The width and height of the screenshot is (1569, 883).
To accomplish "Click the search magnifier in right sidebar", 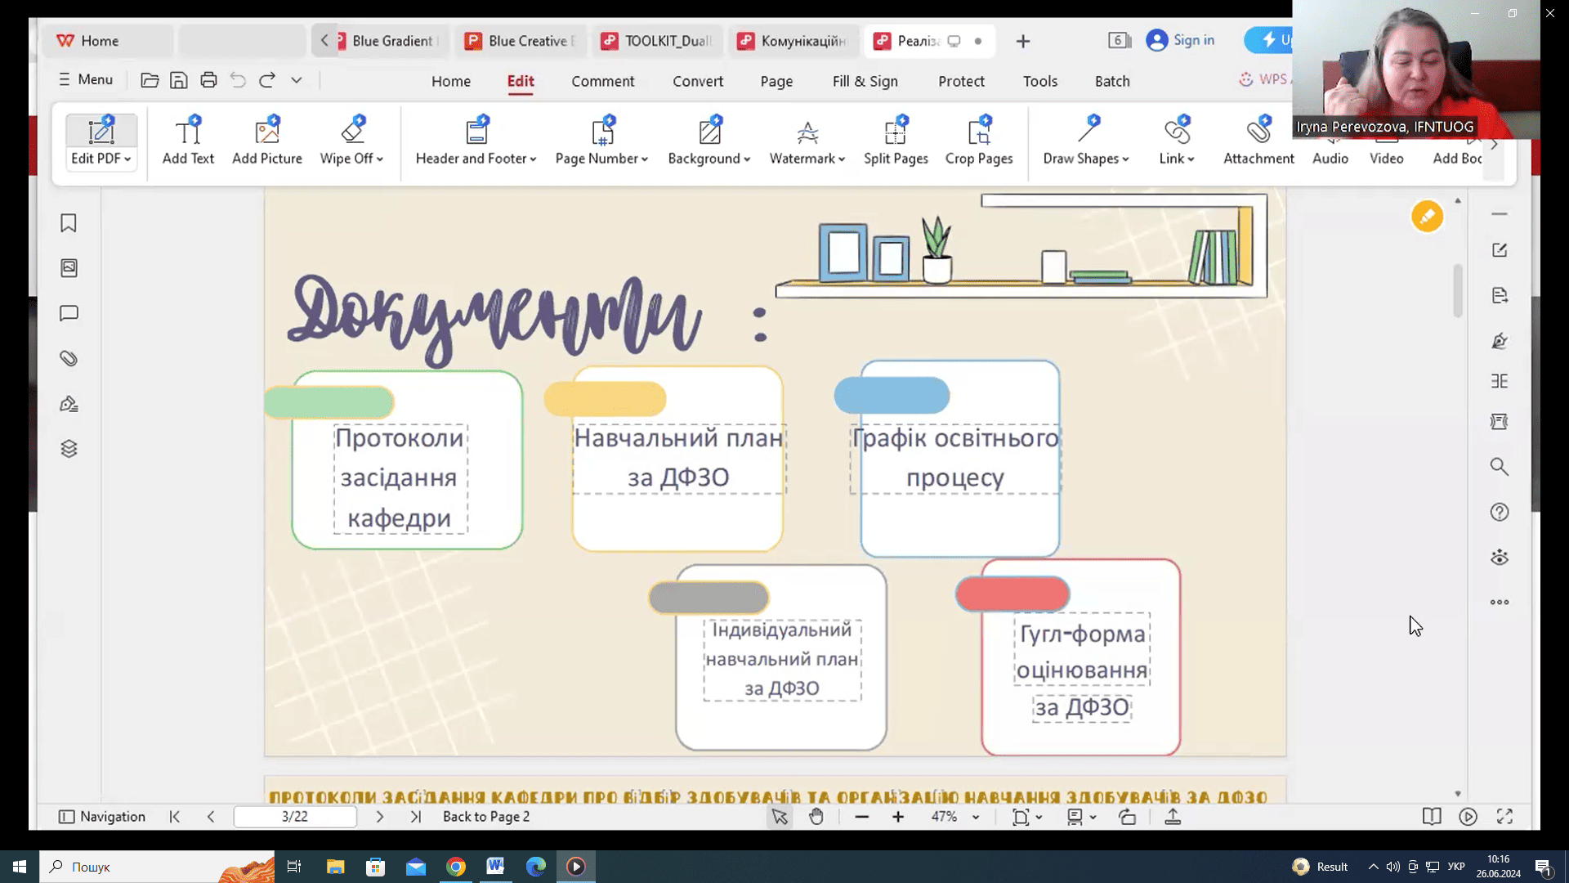I will 1499,467.
